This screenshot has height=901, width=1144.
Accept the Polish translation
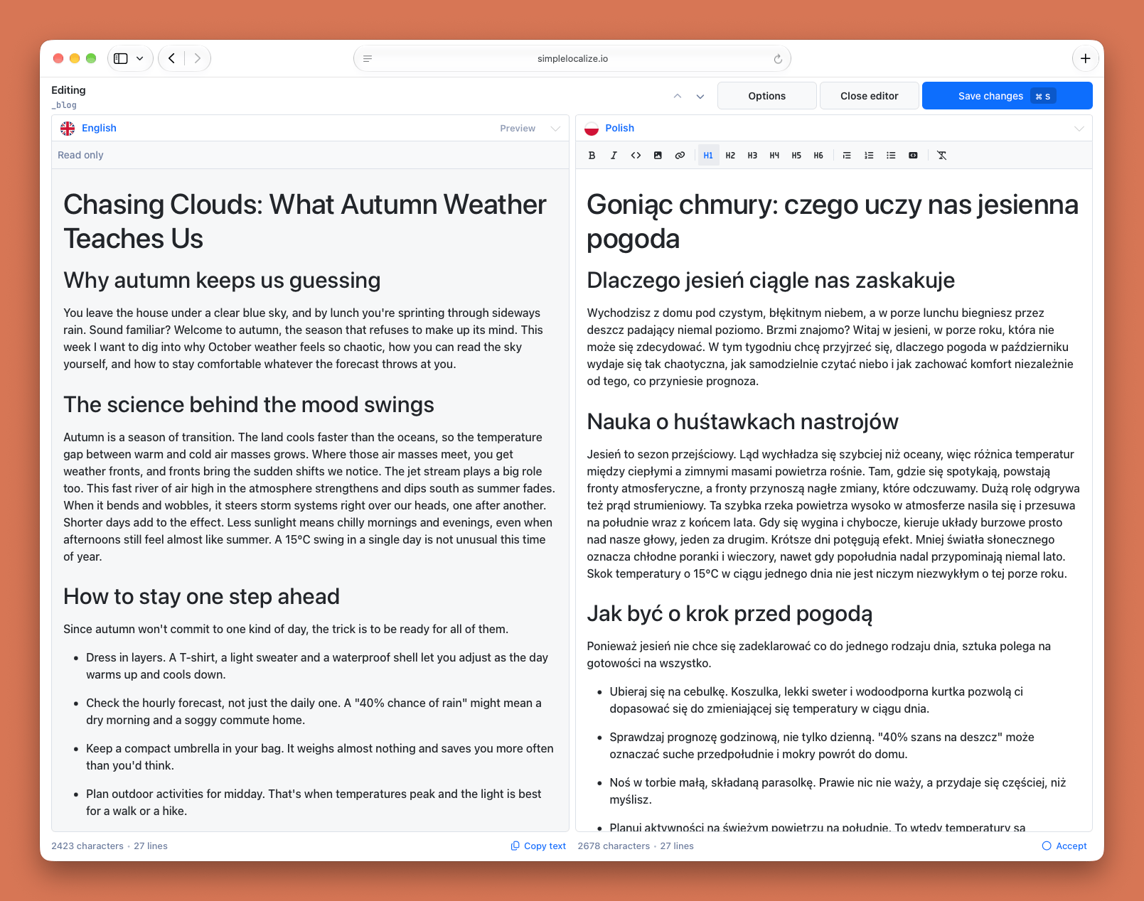[1064, 846]
